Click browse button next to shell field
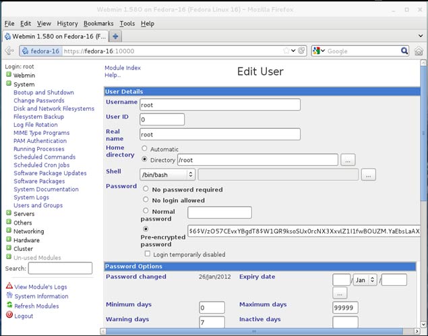 (x=368, y=175)
